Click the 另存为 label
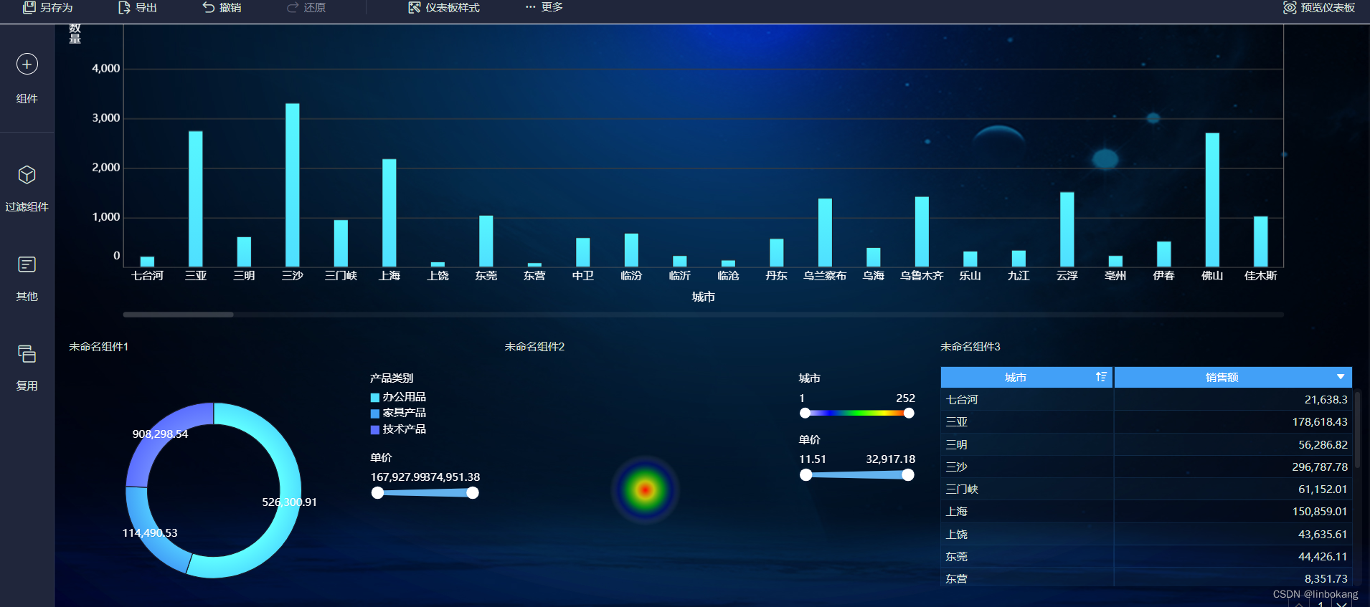 coord(57,7)
